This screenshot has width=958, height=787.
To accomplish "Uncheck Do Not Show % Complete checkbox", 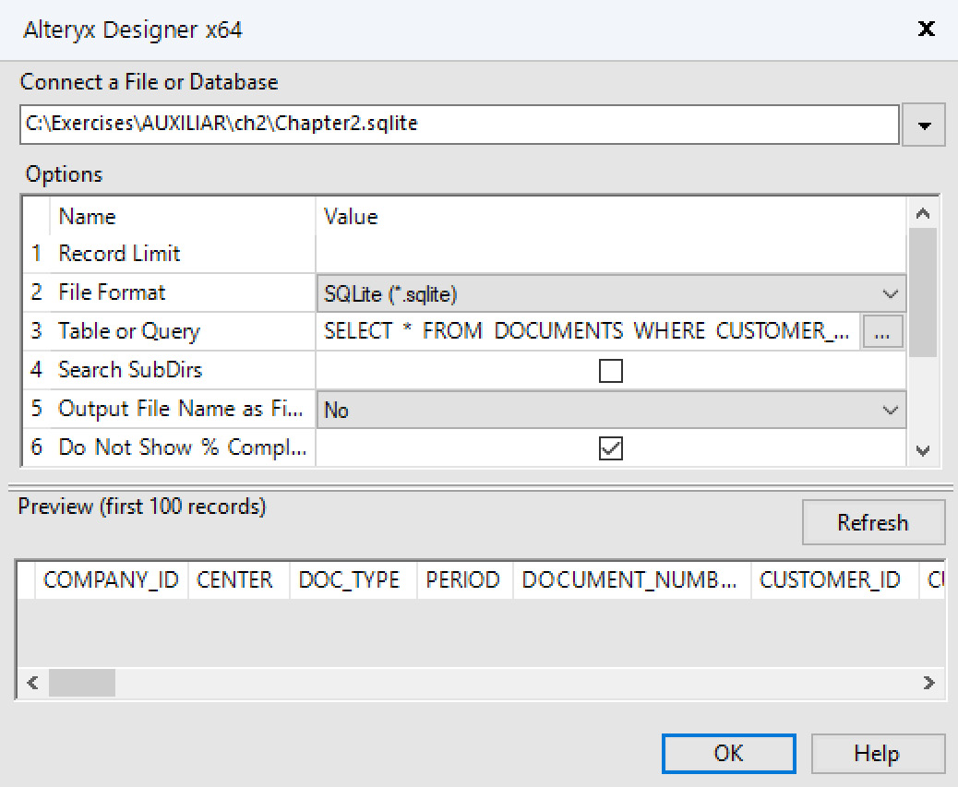I will coord(610,448).
